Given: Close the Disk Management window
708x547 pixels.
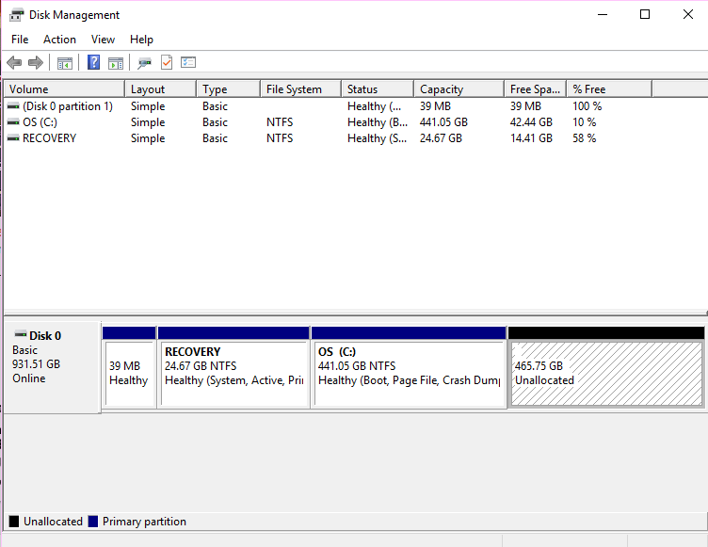Looking at the screenshot, I should coord(687,14).
